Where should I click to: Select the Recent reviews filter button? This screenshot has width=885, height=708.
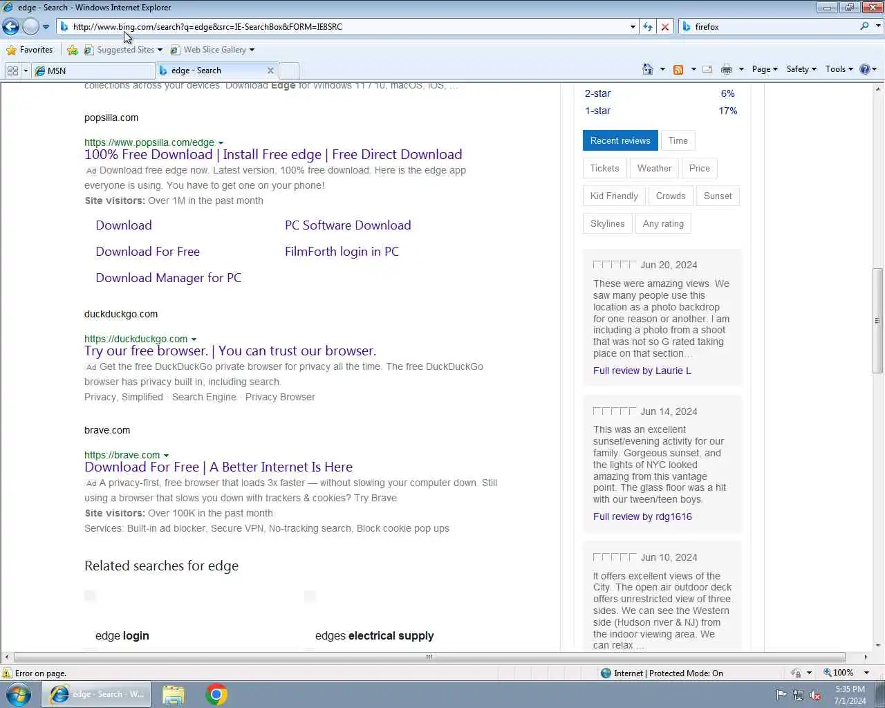[620, 140]
